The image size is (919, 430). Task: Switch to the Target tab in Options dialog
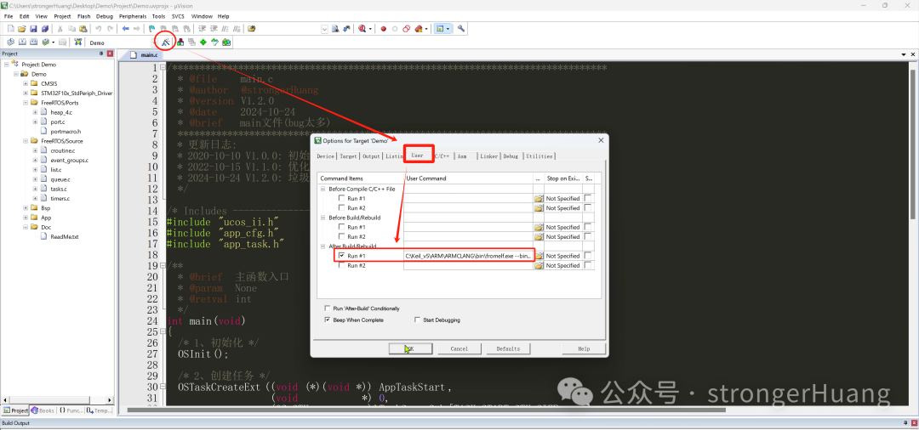pyautogui.click(x=348, y=156)
